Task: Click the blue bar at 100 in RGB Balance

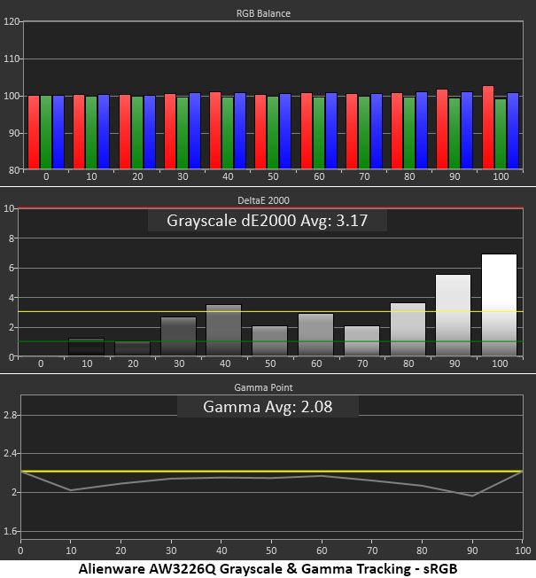Action: 513,131
